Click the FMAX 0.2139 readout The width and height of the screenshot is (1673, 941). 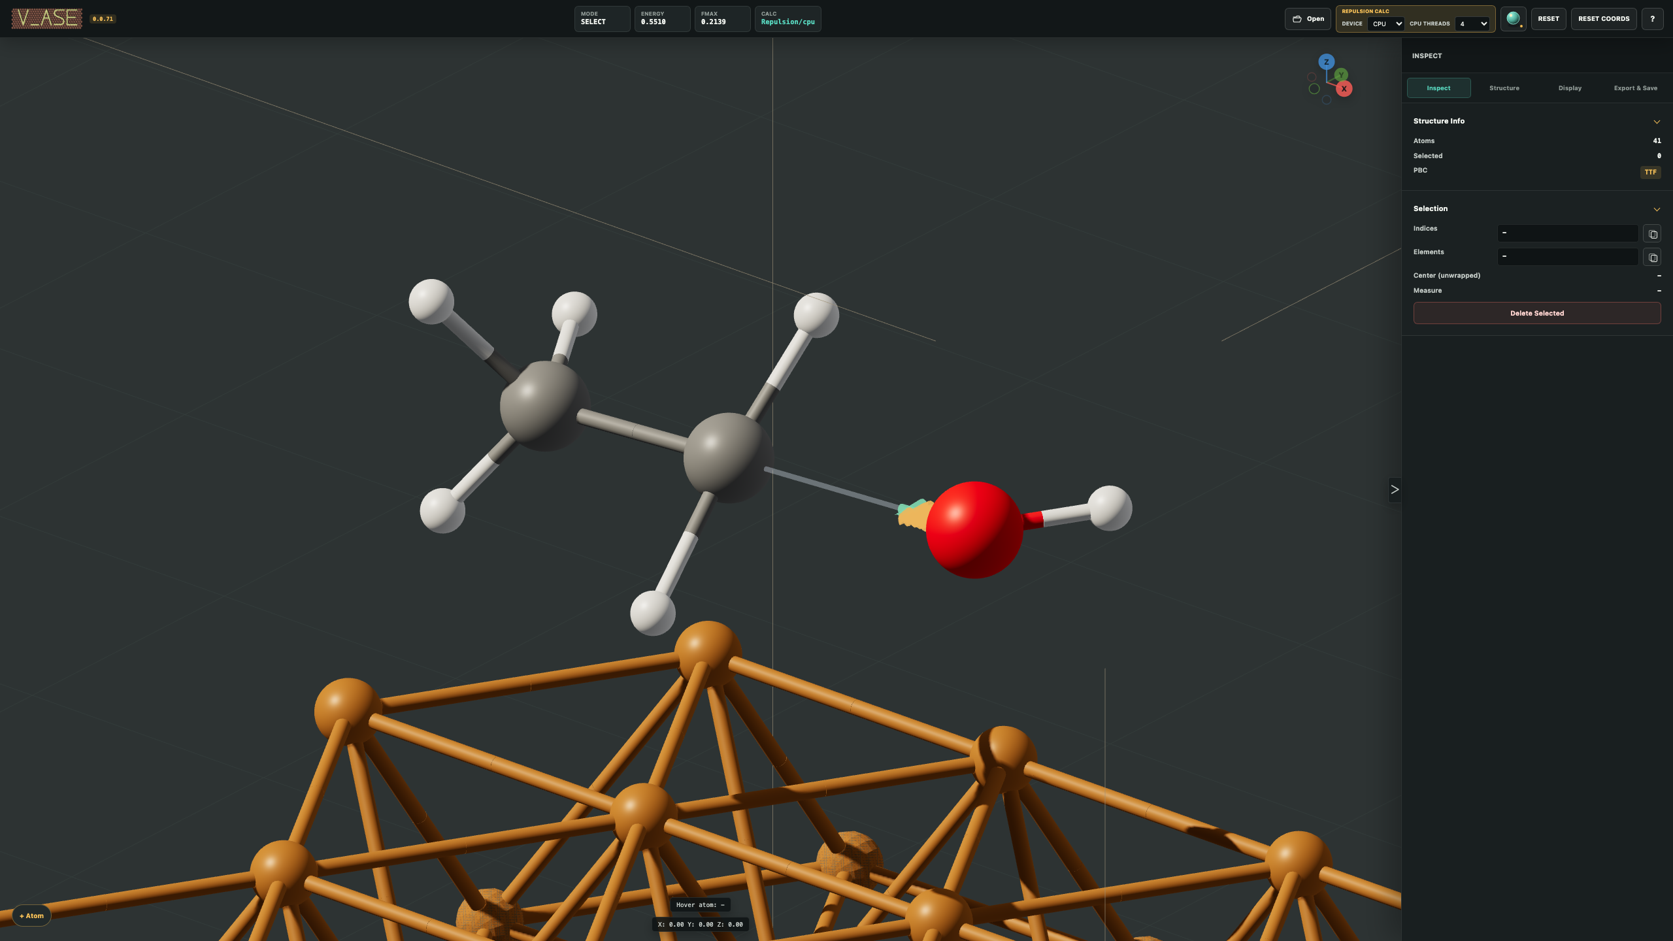[722, 19]
